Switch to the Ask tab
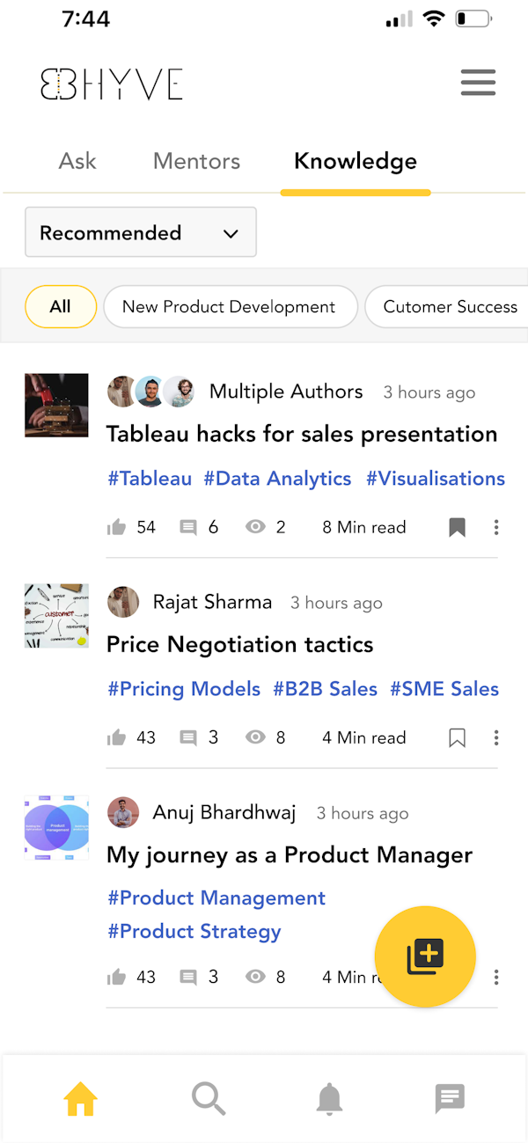 coord(77,161)
